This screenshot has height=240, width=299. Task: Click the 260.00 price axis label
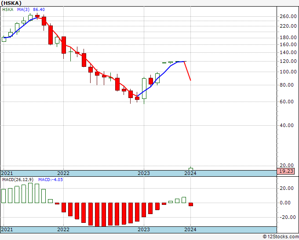click(288, 17)
